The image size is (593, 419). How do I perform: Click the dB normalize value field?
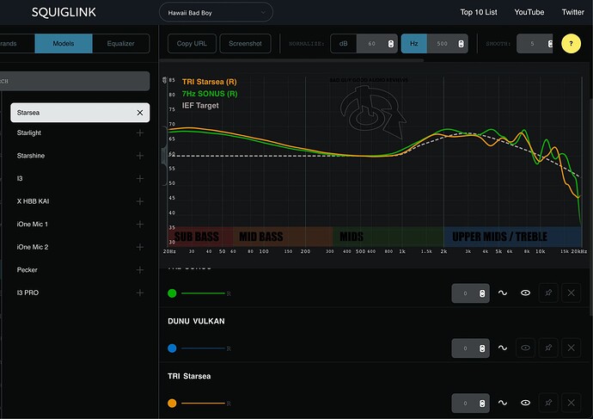(x=372, y=44)
